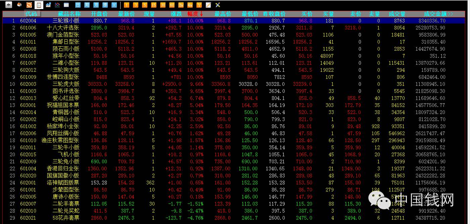Sort by 最低价 column header

click(250, 14)
